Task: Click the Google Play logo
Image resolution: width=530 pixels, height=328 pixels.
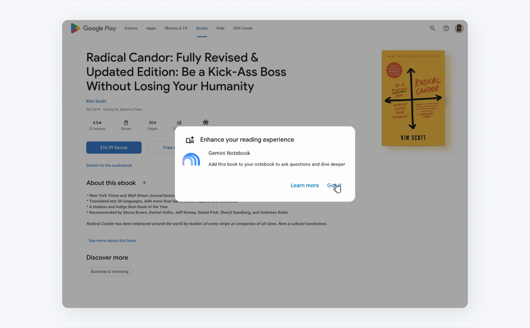Action: click(x=93, y=28)
